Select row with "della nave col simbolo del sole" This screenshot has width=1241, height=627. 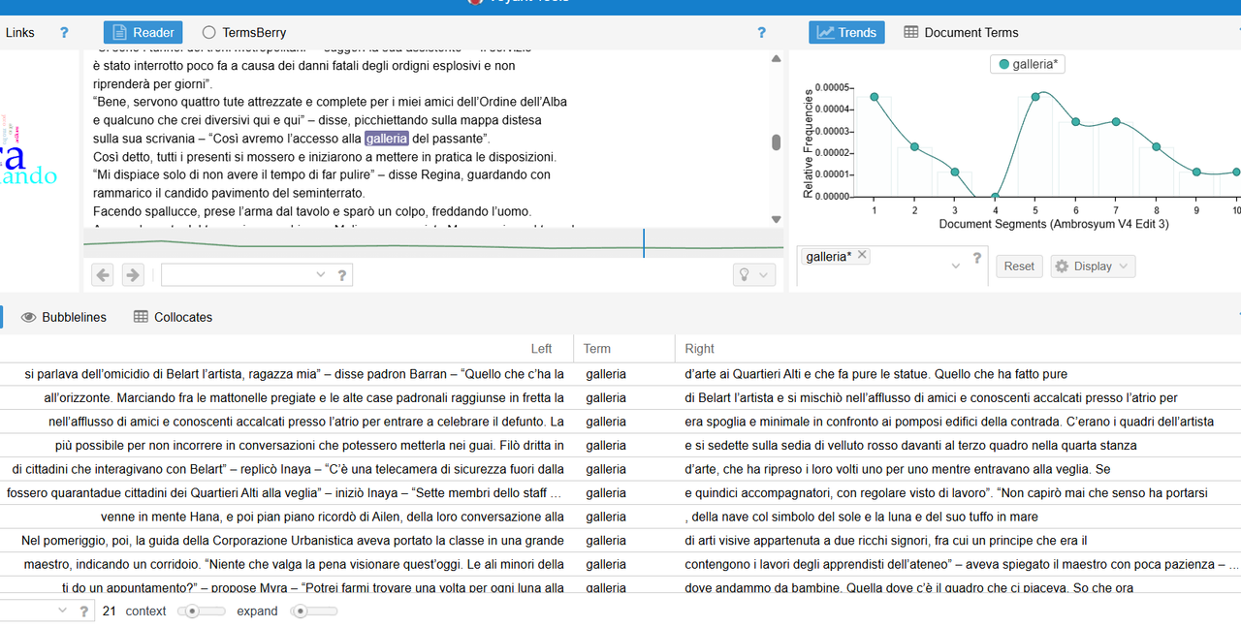tap(620, 517)
